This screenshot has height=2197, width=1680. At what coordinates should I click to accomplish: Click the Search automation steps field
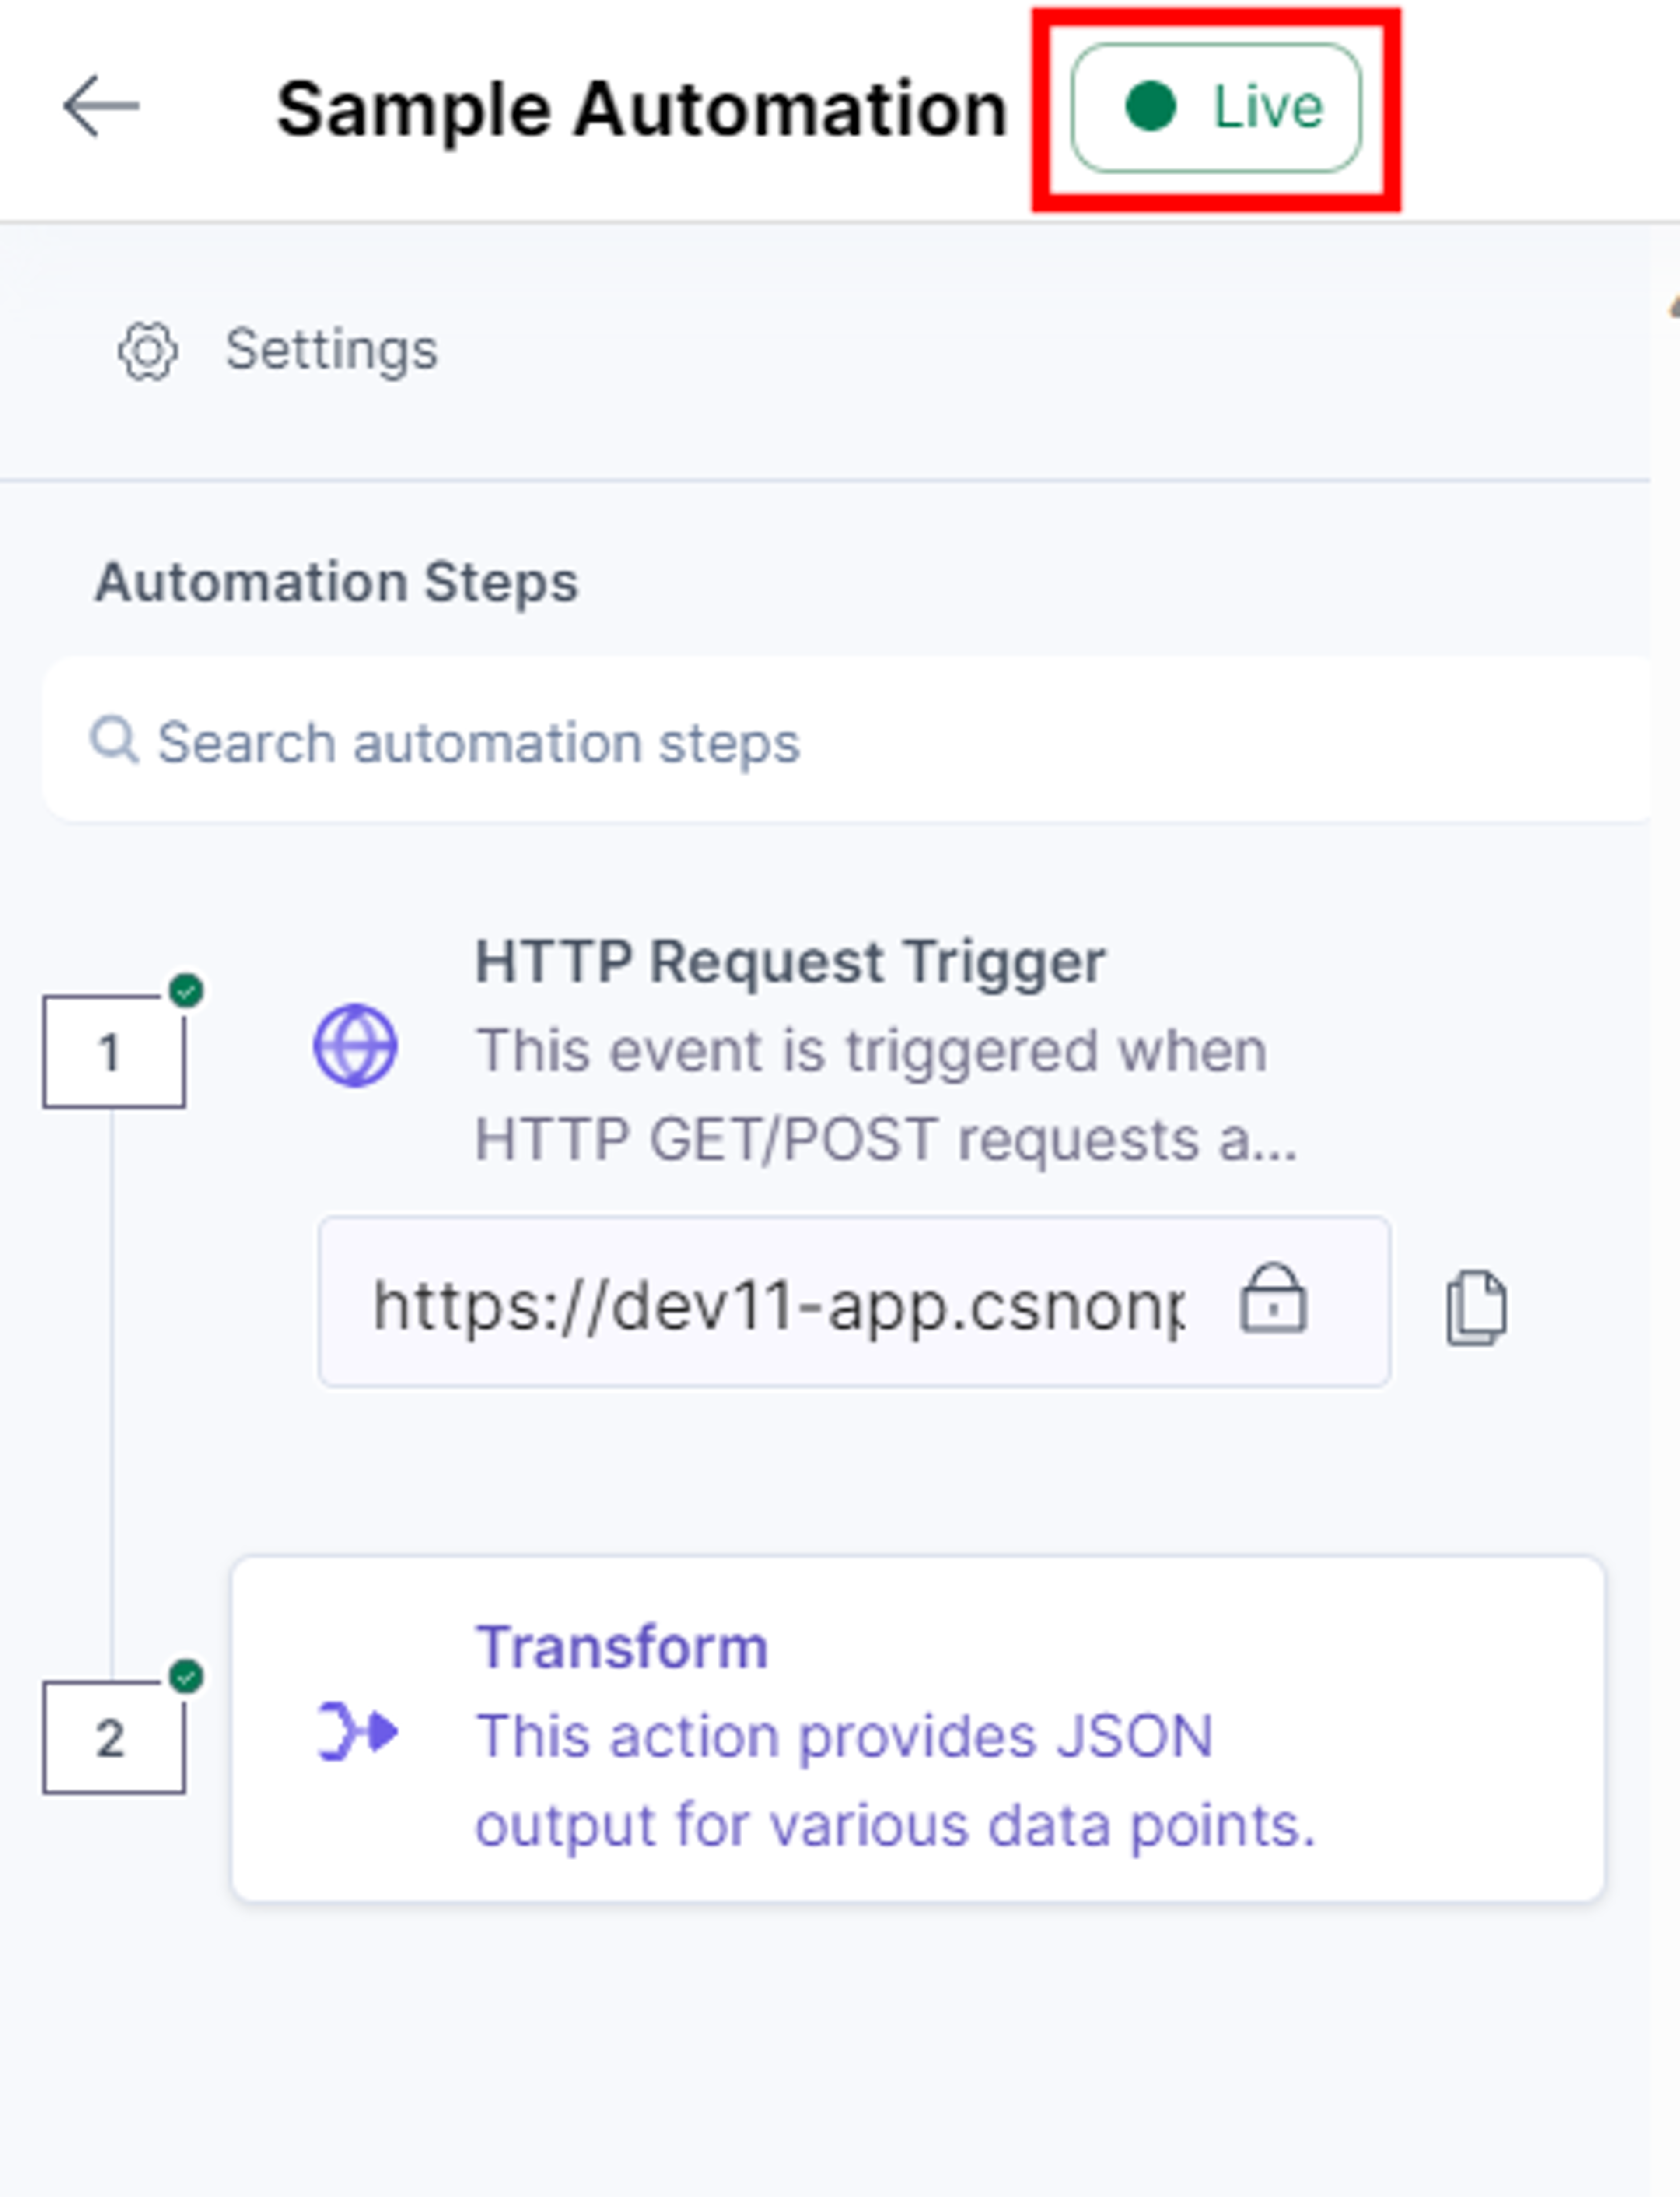[846, 741]
